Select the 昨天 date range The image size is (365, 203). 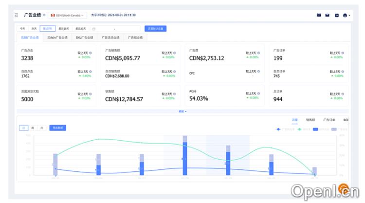(34, 29)
